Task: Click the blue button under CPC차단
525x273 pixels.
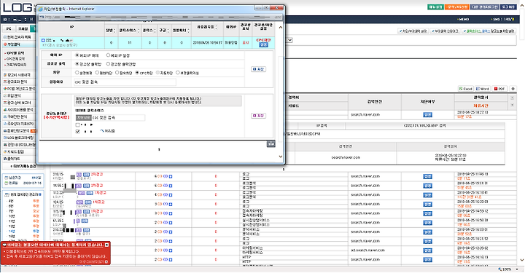Action: point(263,45)
